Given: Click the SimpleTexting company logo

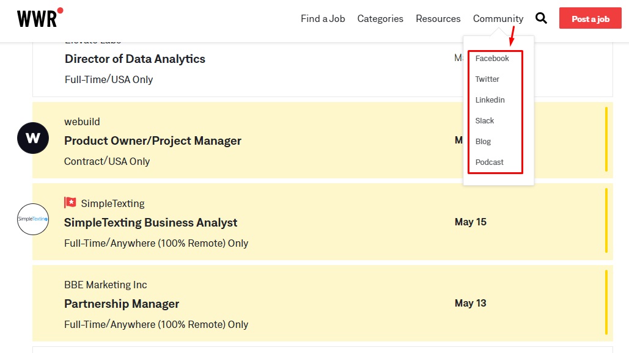Looking at the screenshot, I should pyautogui.click(x=33, y=219).
